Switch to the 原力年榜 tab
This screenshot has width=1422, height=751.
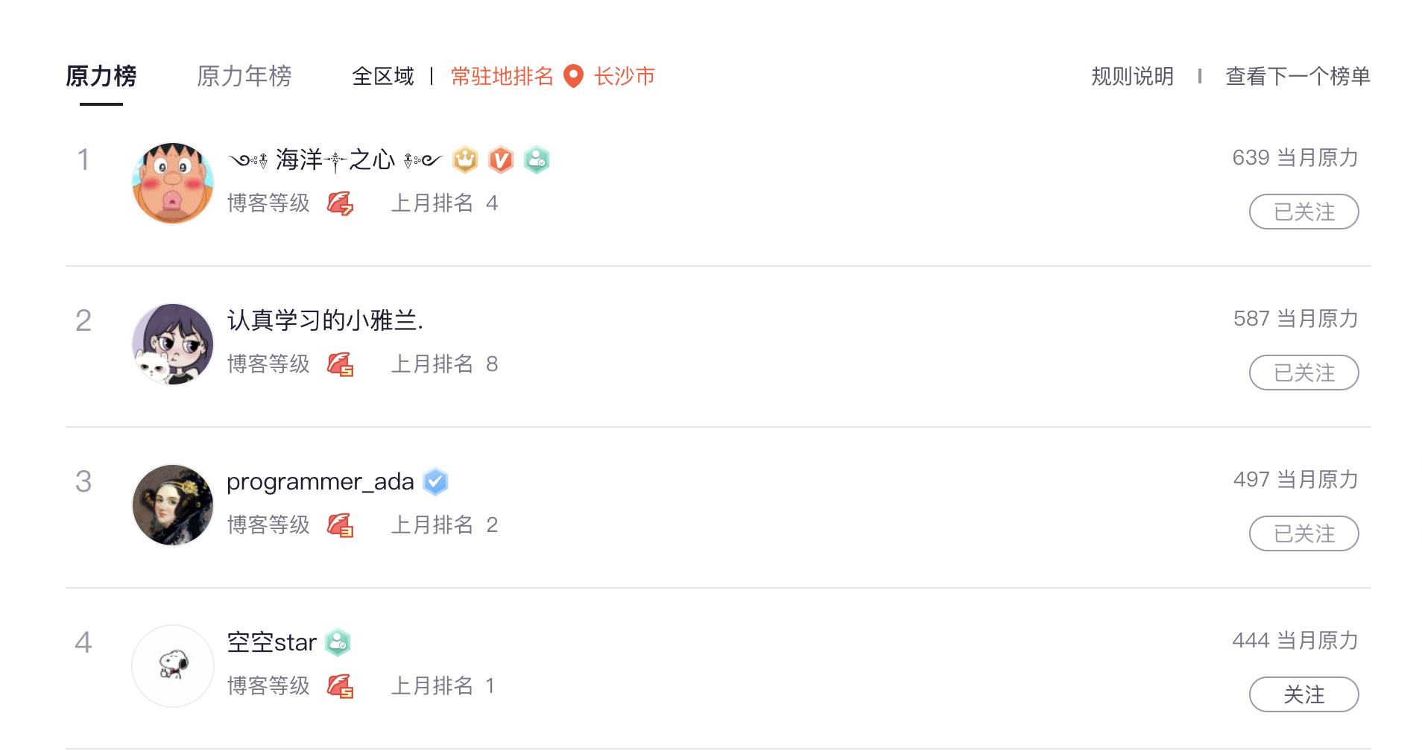click(x=244, y=76)
